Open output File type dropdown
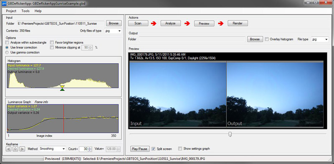This screenshot has height=164, width=334. (x=320, y=39)
